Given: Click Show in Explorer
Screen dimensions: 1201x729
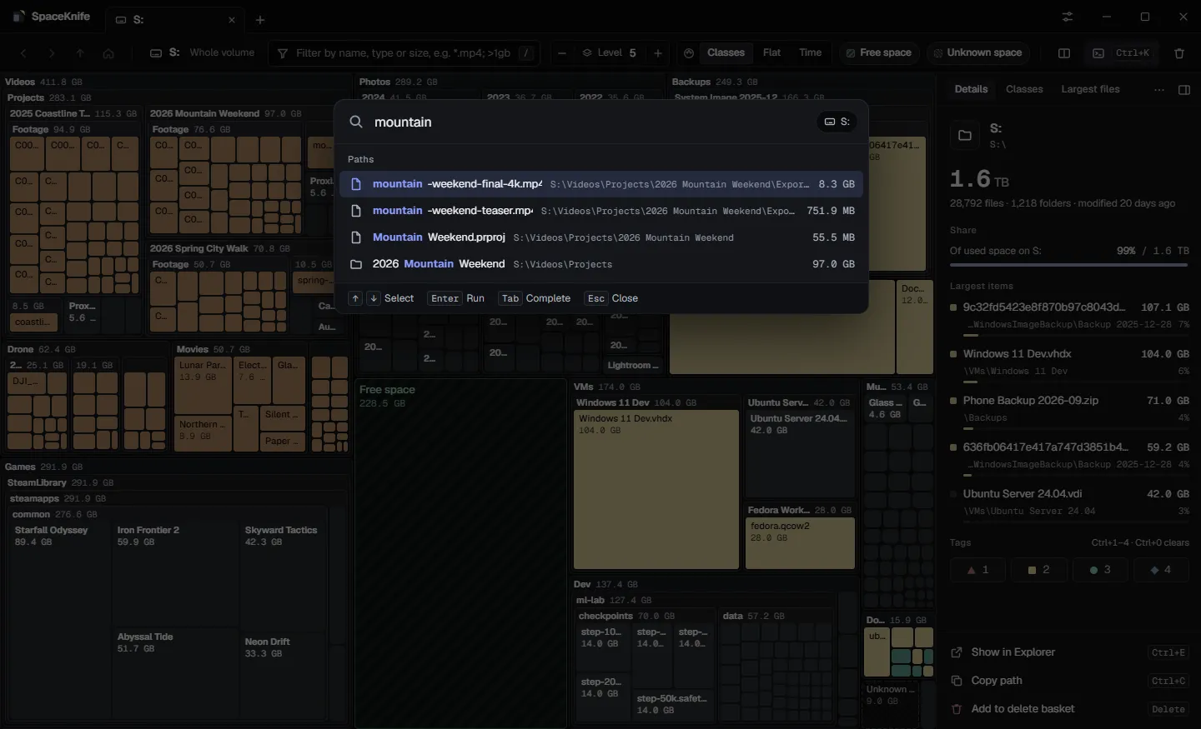Looking at the screenshot, I should (x=1070, y=652).
